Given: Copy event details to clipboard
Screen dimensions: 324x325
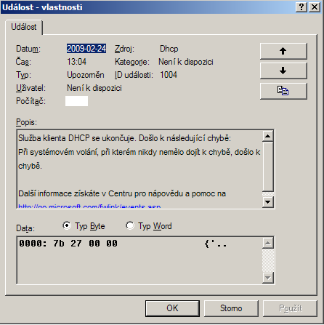Looking at the screenshot, I should [283, 91].
